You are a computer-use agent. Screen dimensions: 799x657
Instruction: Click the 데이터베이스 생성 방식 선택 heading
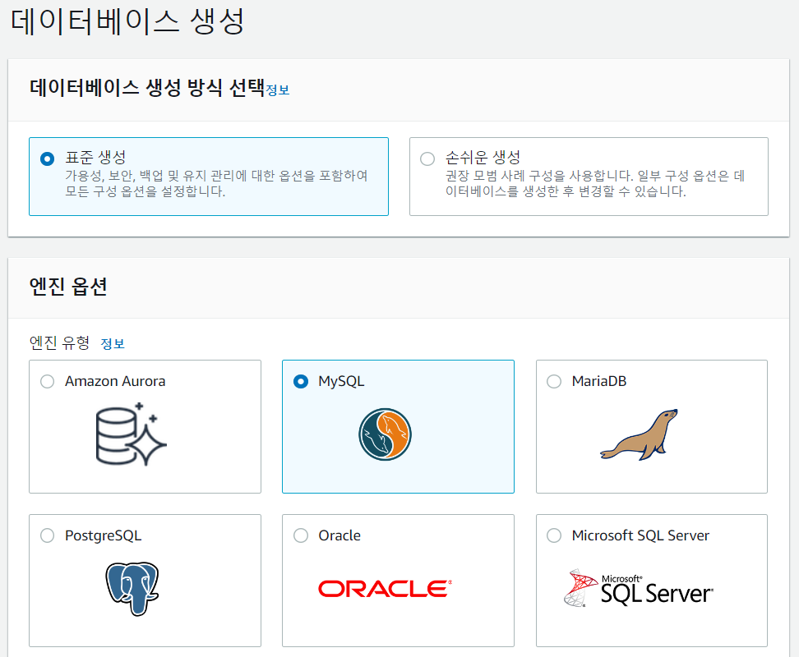click(x=147, y=88)
